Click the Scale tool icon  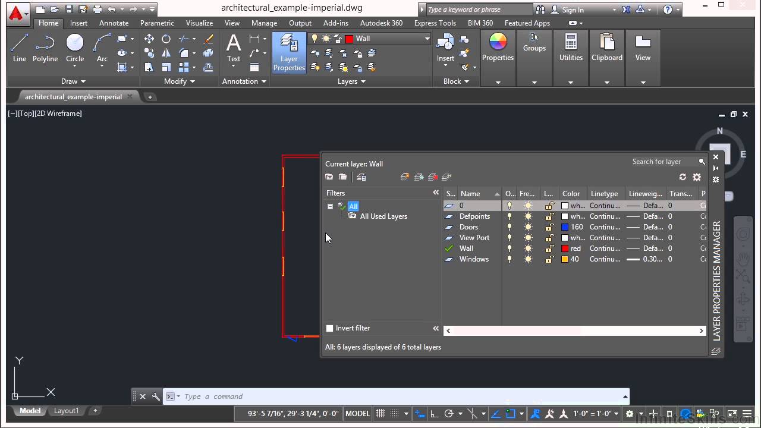click(x=166, y=68)
